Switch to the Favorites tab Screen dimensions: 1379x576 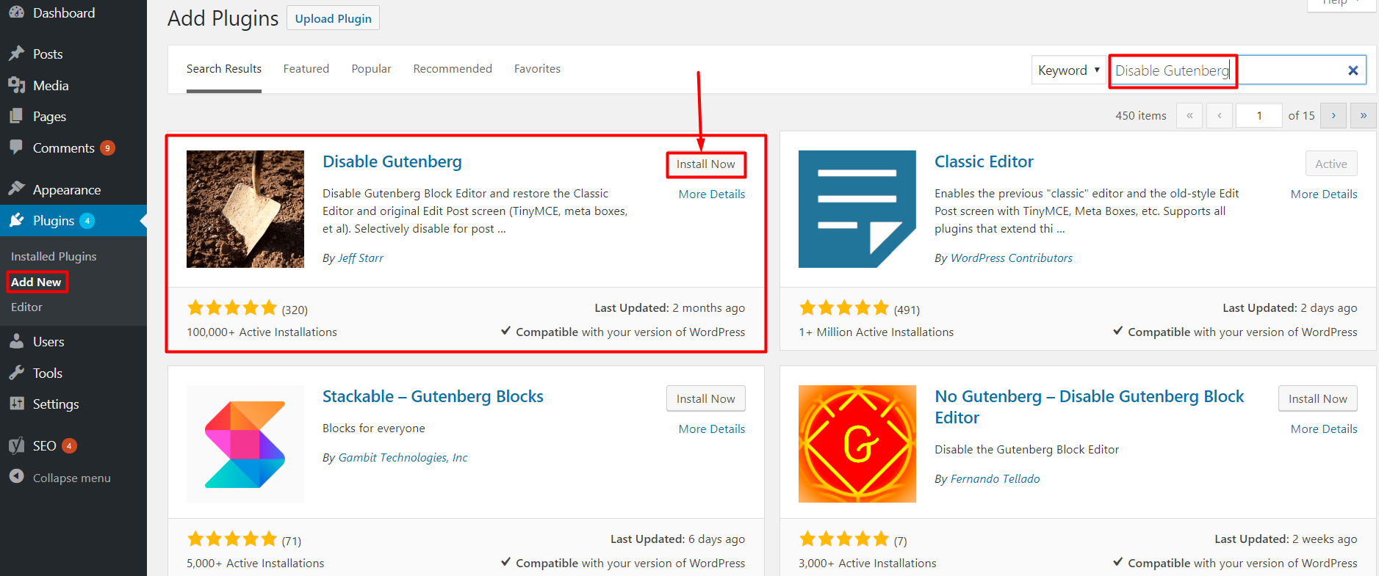pyautogui.click(x=537, y=68)
